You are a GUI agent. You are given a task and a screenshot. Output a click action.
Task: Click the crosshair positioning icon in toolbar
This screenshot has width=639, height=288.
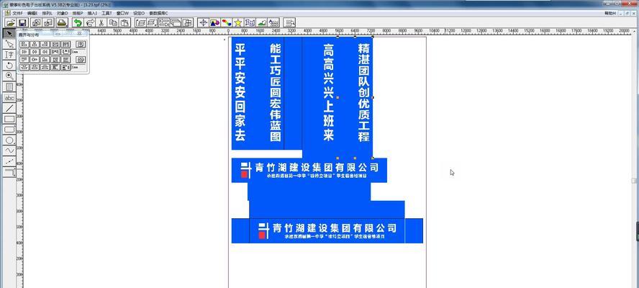coord(203,23)
